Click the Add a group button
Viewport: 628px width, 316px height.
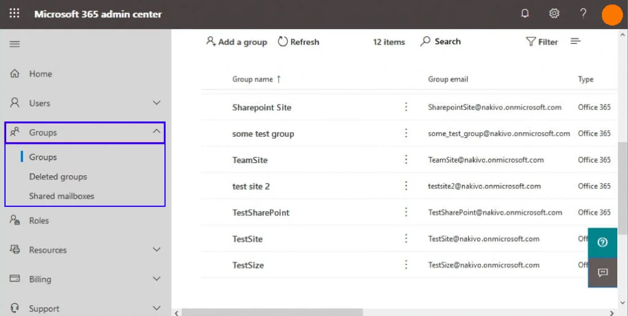click(x=237, y=42)
